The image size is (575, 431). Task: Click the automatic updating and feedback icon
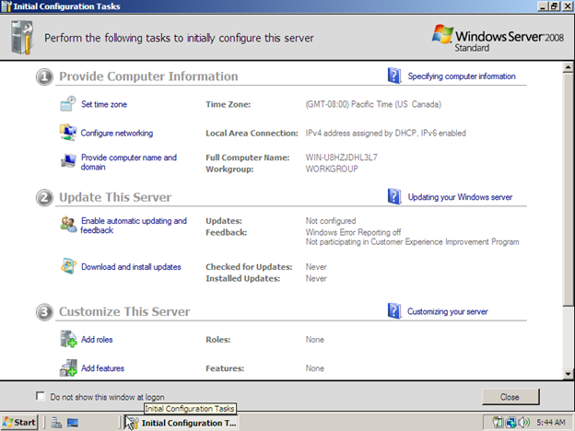click(68, 224)
